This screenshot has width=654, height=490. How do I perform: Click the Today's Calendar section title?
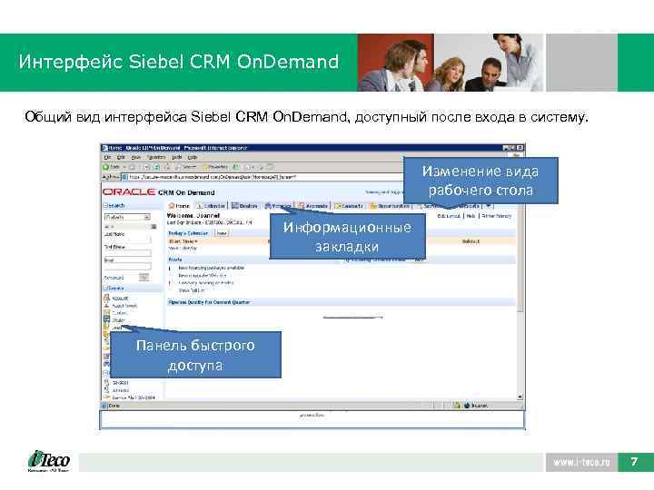[x=188, y=233]
